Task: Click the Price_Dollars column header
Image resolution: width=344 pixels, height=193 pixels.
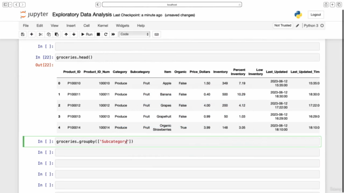Action: tap(200, 72)
